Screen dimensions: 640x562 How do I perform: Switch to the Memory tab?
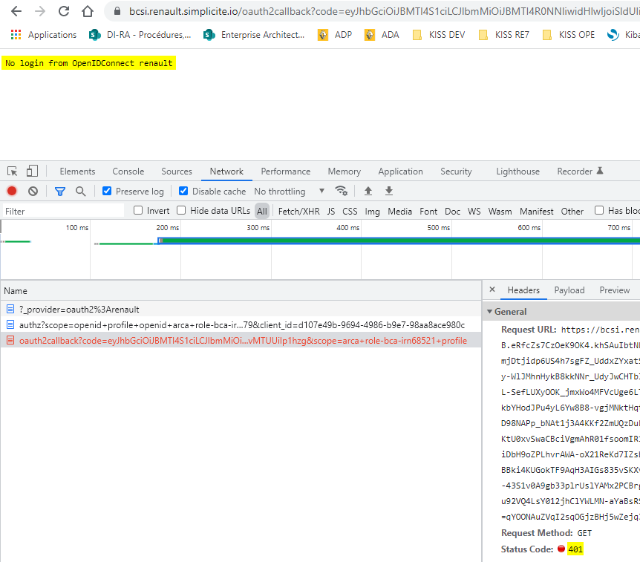point(345,171)
